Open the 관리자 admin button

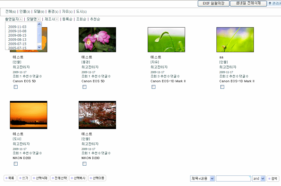point(274,3)
